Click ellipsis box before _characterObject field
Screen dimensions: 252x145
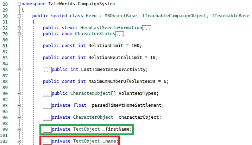coord(47,118)
